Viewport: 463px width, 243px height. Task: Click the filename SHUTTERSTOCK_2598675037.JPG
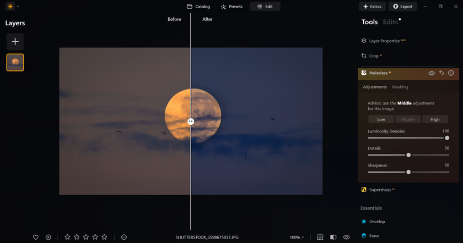coord(207,237)
